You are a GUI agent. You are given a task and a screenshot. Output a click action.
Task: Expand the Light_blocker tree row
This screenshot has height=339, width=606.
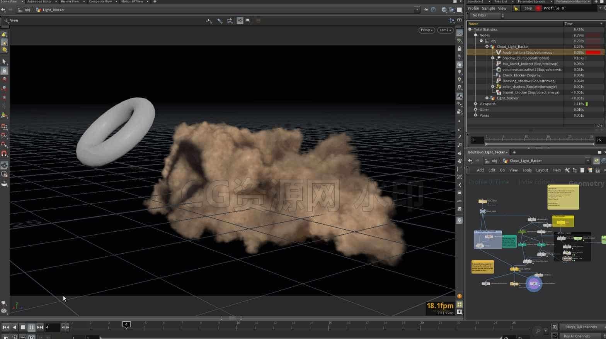click(487, 98)
